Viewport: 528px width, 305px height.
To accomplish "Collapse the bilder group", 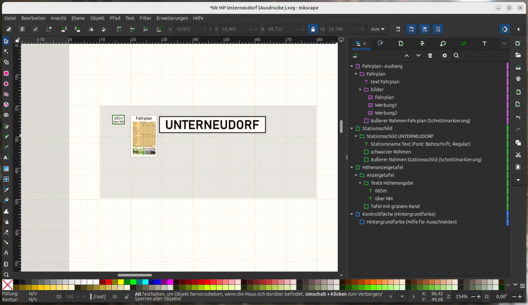I will point(360,89).
